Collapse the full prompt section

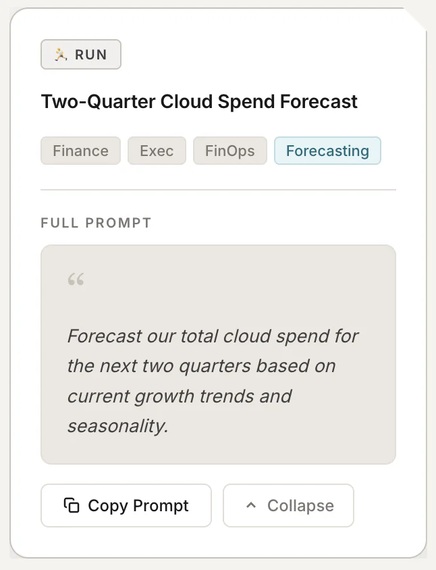(x=288, y=504)
